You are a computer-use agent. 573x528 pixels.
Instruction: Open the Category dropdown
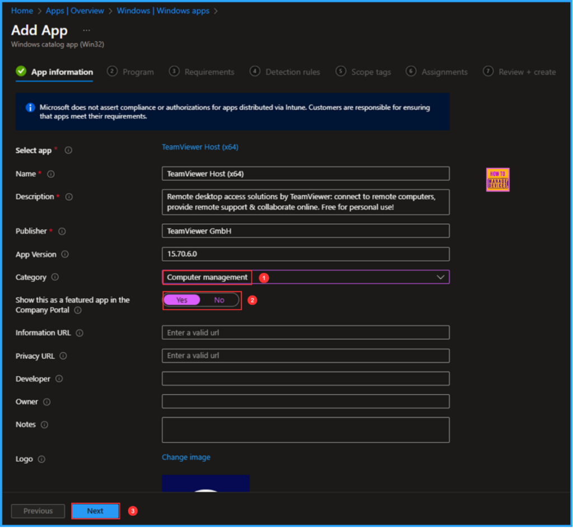coord(441,277)
